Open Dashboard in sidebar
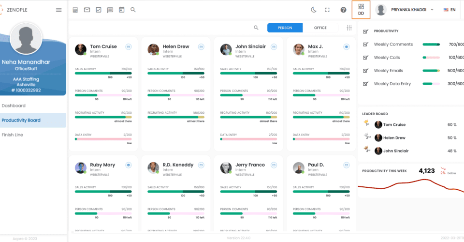This screenshot has width=464, height=242. [14, 106]
